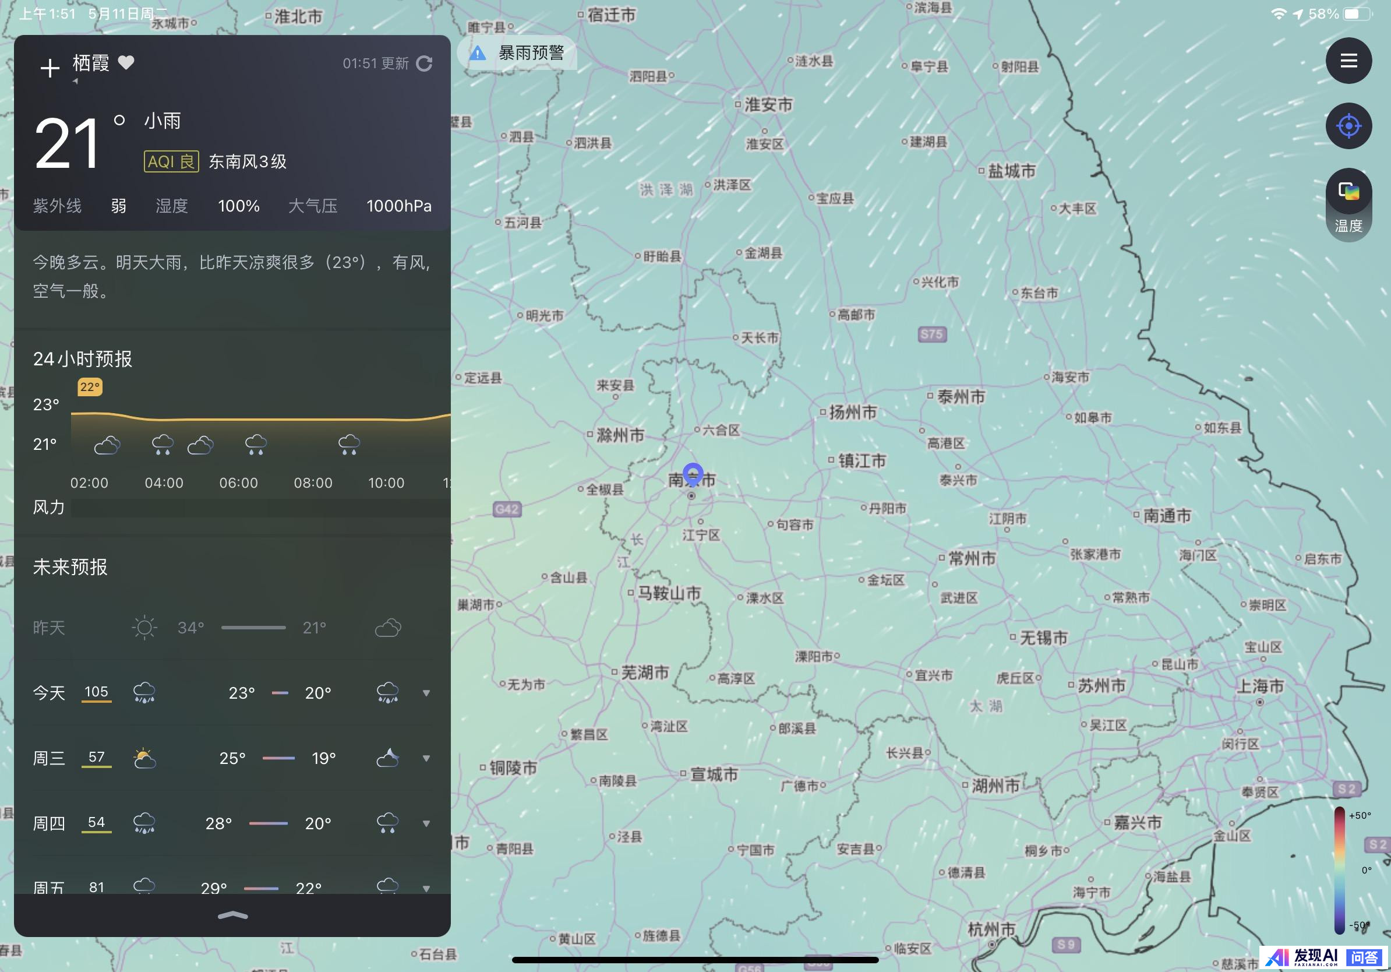
Task: Tap the current temperature 21°
Action: pyautogui.click(x=79, y=143)
